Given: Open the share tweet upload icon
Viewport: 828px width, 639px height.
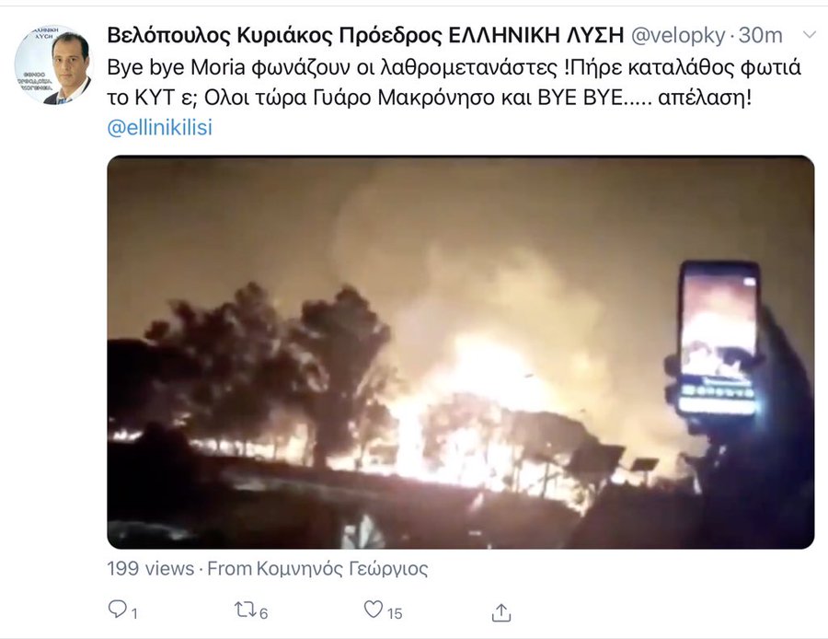Looking at the screenshot, I should coord(501,612).
